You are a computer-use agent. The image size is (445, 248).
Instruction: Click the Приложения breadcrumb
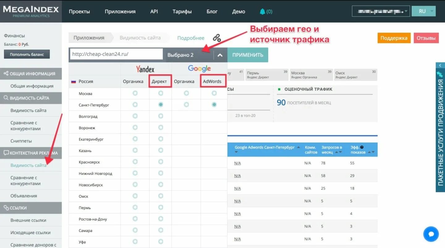click(x=89, y=38)
